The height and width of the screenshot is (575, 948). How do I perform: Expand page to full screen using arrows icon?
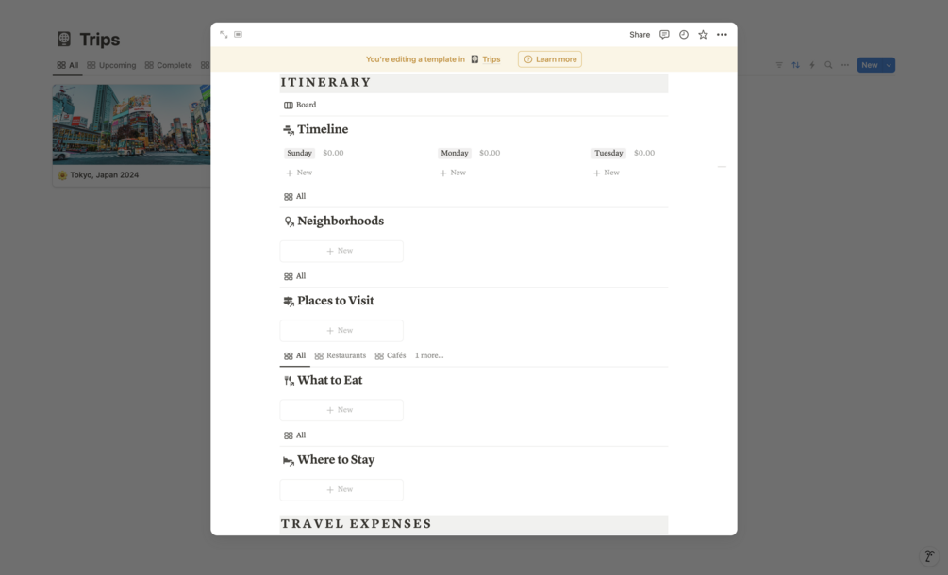pos(224,35)
